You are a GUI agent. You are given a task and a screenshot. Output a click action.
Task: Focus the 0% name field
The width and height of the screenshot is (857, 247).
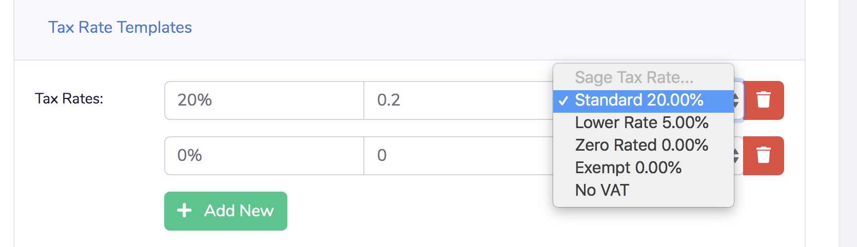pos(264,156)
